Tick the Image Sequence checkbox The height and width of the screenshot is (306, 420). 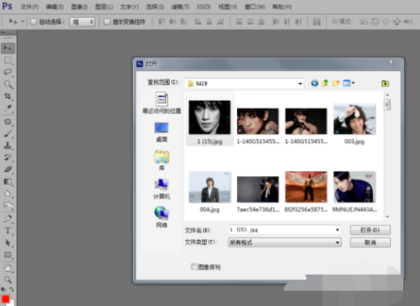(x=193, y=266)
